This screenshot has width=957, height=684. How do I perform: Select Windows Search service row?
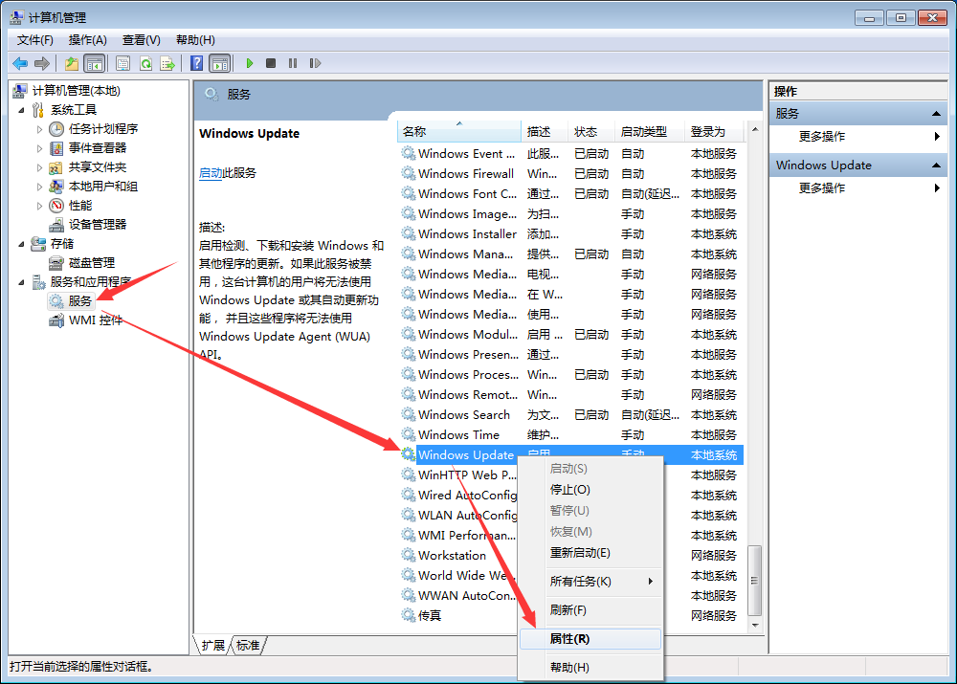coord(571,415)
